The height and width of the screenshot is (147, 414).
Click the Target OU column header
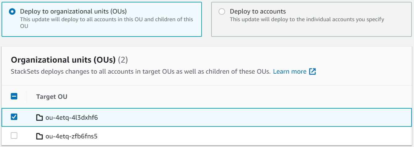tap(52, 97)
